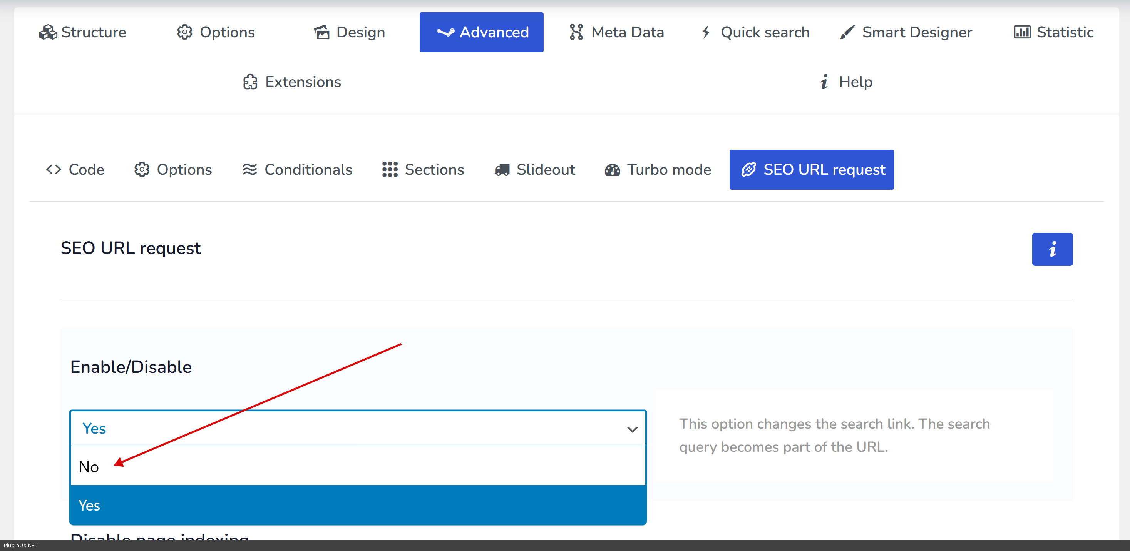The image size is (1130, 551).
Task: Click the Extensions puzzle icon
Action: pyautogui.click(x=250, y=82)
